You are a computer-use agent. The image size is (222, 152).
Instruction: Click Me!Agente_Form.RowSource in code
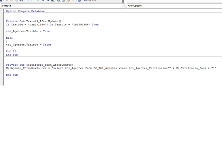coord(26,68)
